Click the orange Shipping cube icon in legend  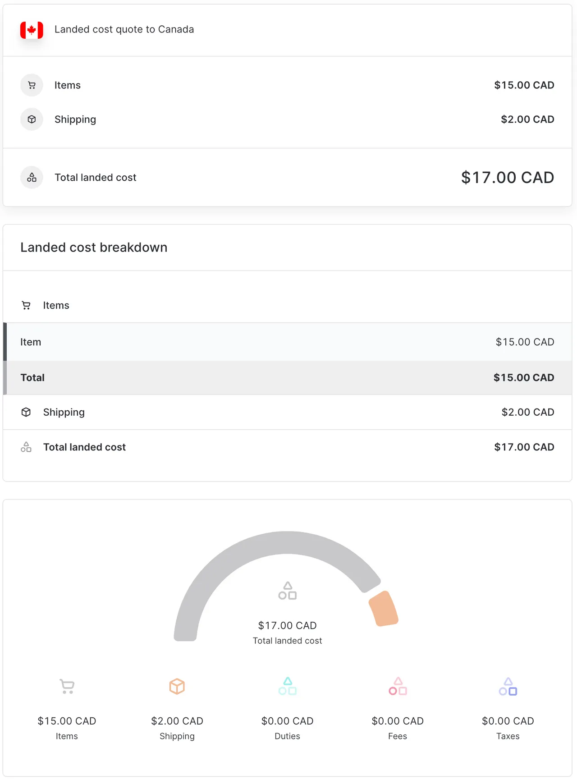[x=177, y=686]
